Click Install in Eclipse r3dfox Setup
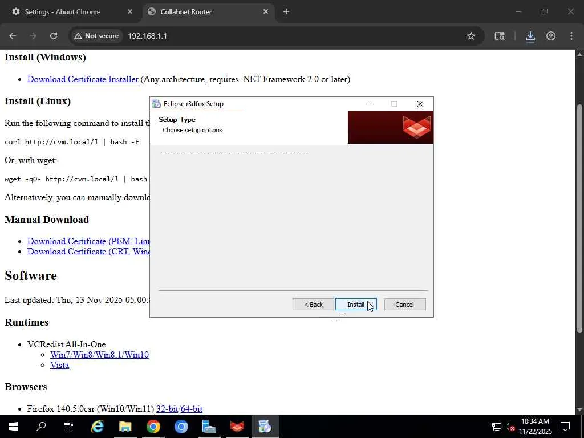The image size is (584, 438). pyautogui.click(x=356, y=305)
